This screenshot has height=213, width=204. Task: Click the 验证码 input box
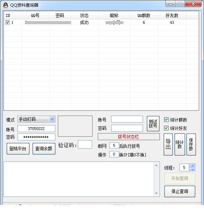(x=85, y=144)
